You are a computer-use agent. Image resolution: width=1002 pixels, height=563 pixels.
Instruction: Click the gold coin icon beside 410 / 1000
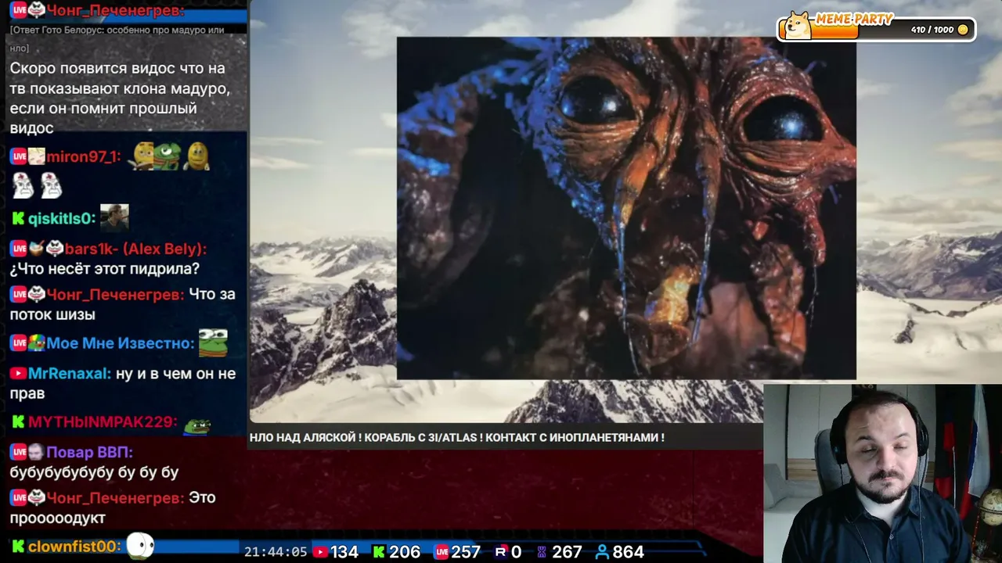[x=963, y=30]
